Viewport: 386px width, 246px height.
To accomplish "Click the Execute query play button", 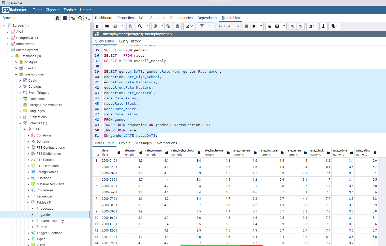I will coord(254,26).
